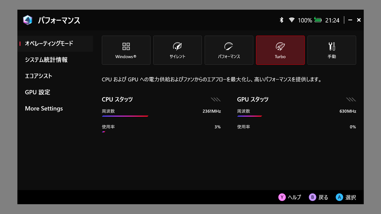
Task: Switch to サイレント operating mode
Action: pos(177,50)
